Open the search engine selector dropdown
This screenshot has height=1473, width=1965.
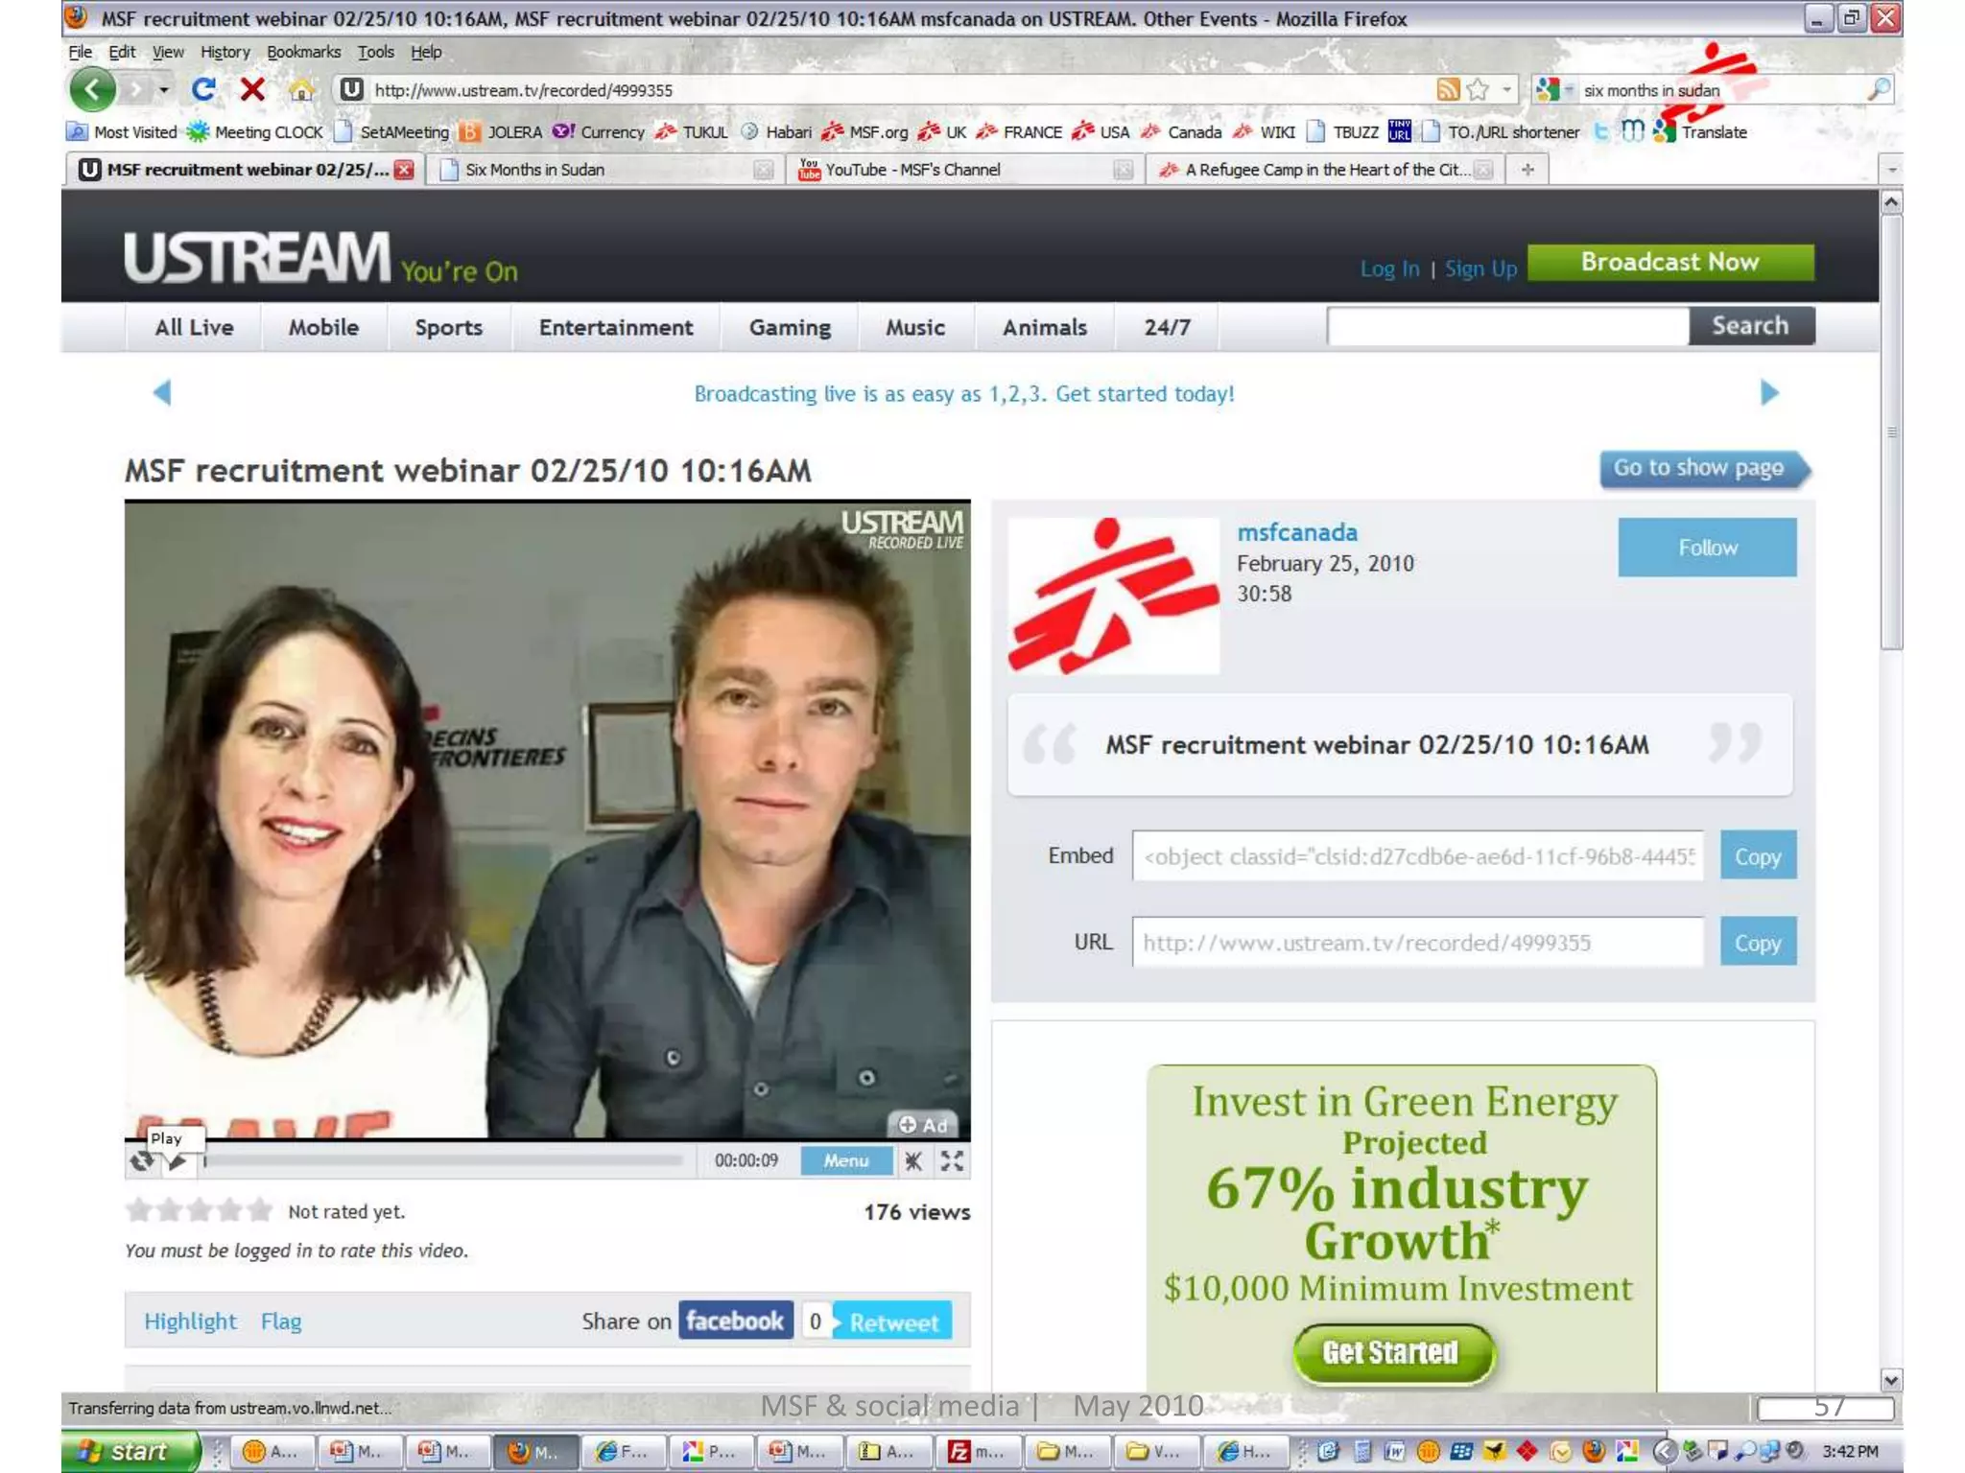pyautogui.click(x=1554, y=90)
